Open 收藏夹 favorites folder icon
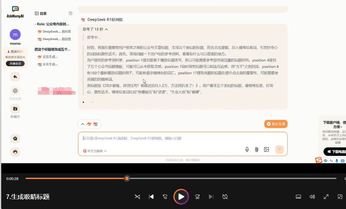The width and height of the screenshot is (346, 209). pyautogui.click(x=15, y=109)
